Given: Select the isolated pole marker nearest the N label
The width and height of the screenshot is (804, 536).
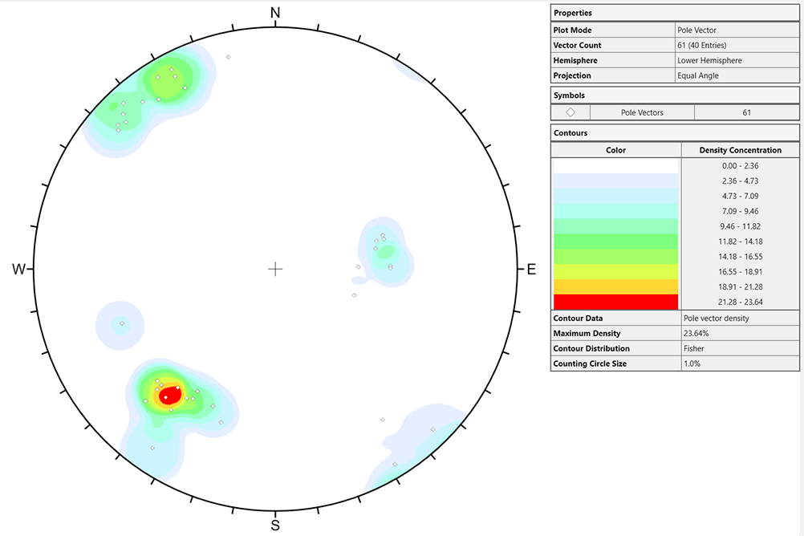Looking at the screenshot, I should (x=228, y=57).
